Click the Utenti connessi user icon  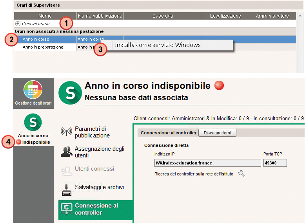pos(67,171)
